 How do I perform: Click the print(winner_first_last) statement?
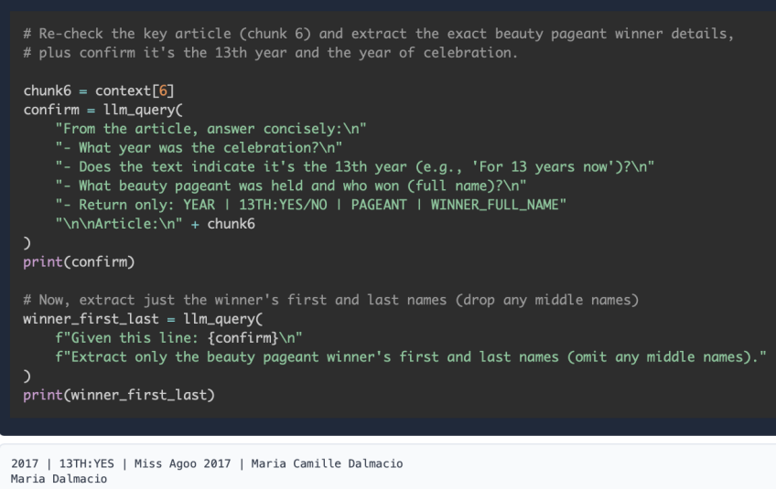pos(119,395)
